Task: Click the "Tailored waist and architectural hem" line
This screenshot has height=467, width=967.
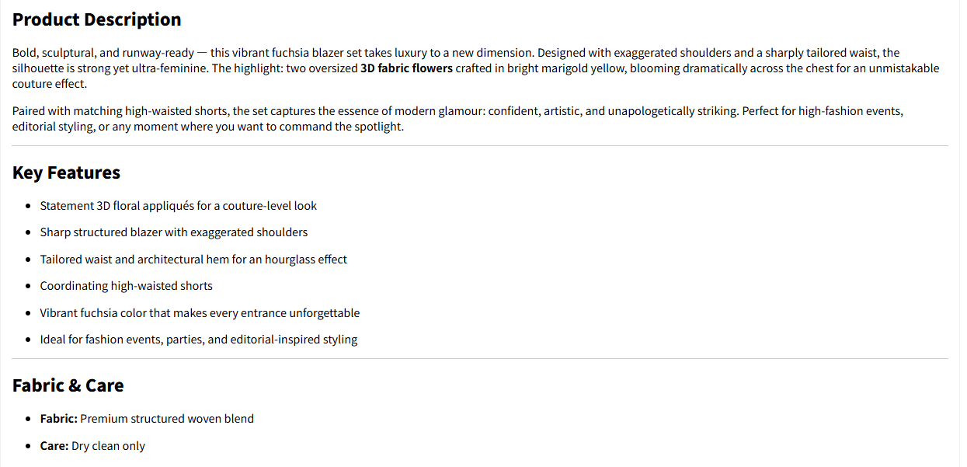Action: click(193, 260)
